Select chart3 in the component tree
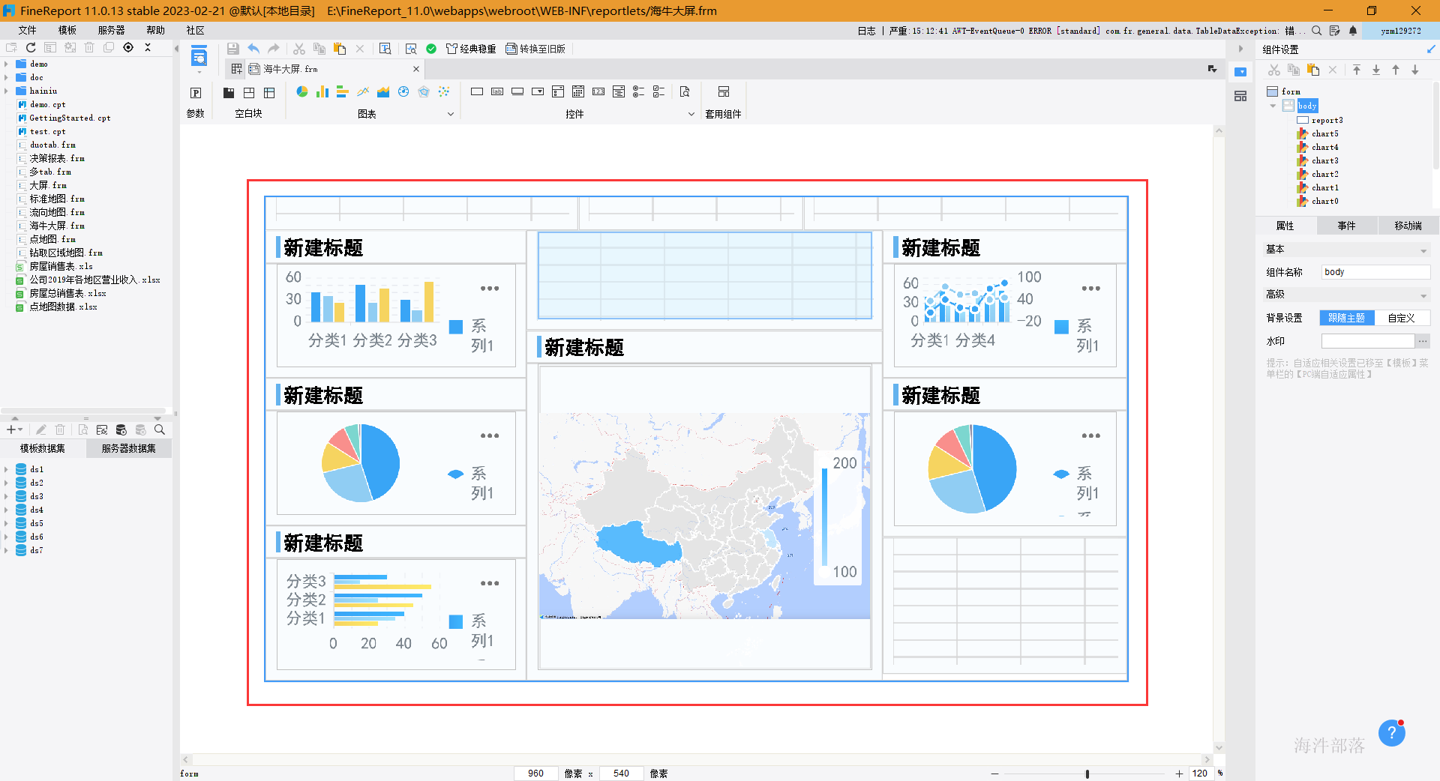Image resolution: width=1440 pixels, height=781 pixels. pos(1324,160)
